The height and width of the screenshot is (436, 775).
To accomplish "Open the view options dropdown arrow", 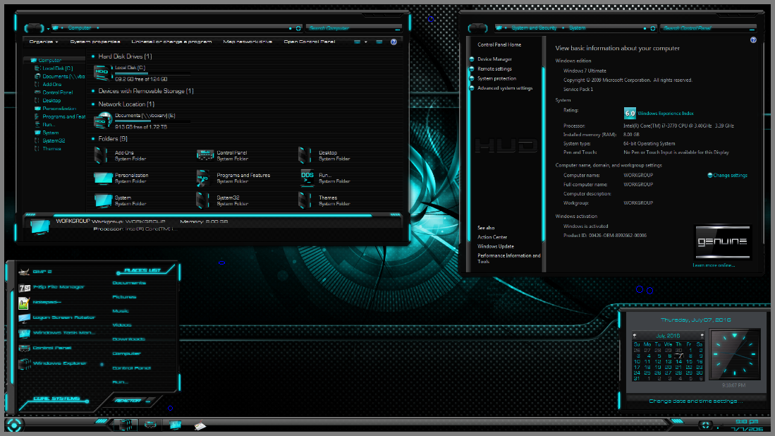I will tap(366, 42).
